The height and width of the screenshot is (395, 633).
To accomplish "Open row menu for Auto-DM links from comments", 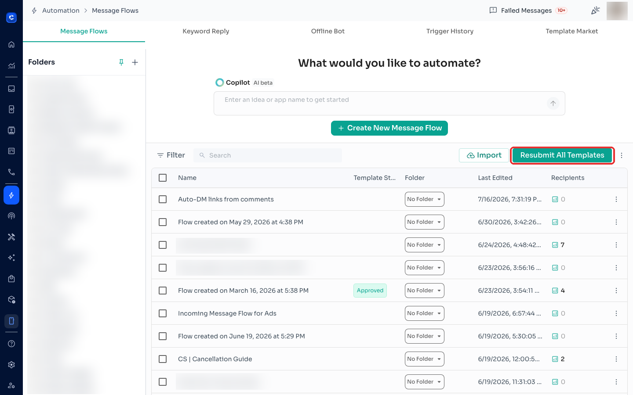I will click(x=616, y=199).
